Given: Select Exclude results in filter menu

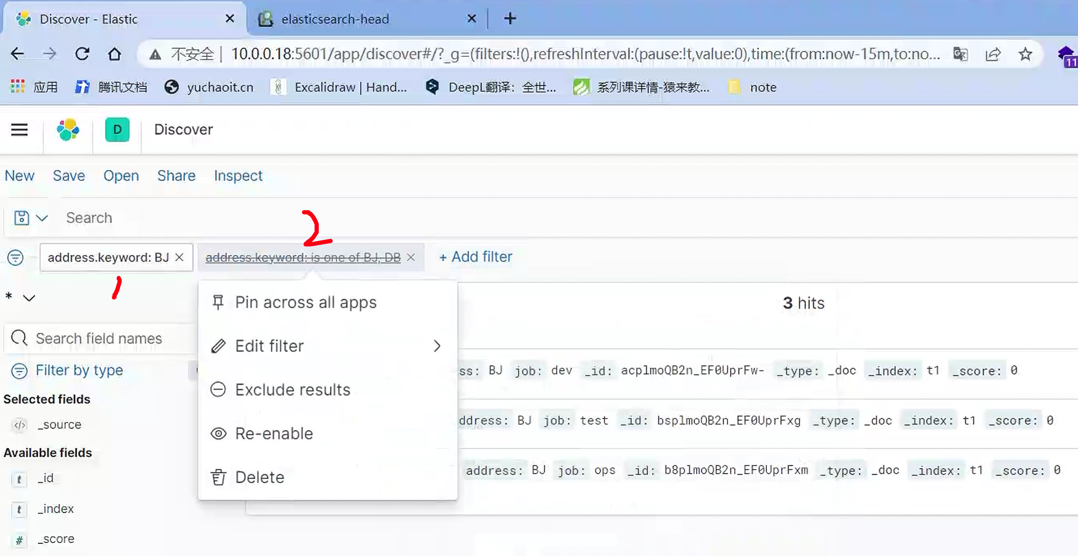Looking at the screenshot, I should point(292,390).
